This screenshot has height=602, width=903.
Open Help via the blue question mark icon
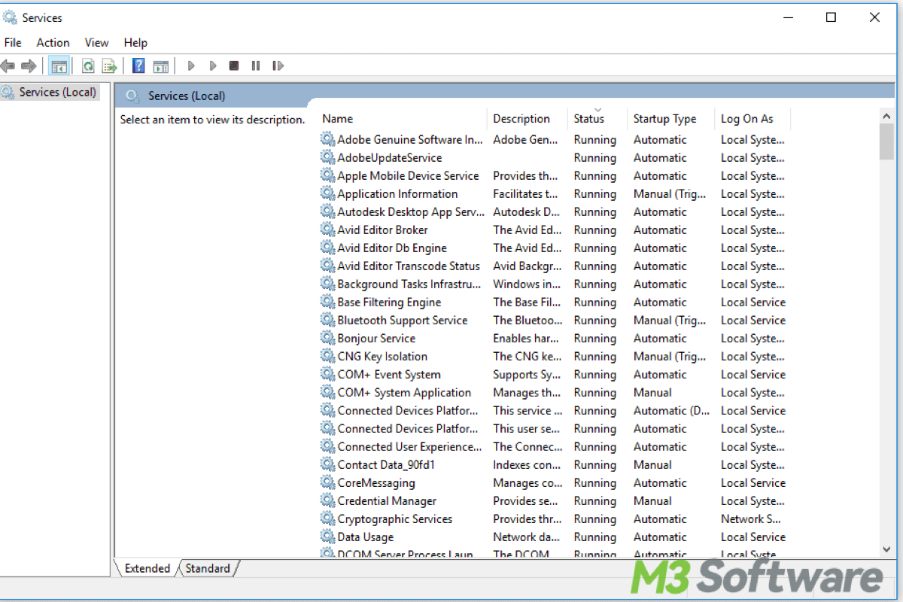coord(138,66)
